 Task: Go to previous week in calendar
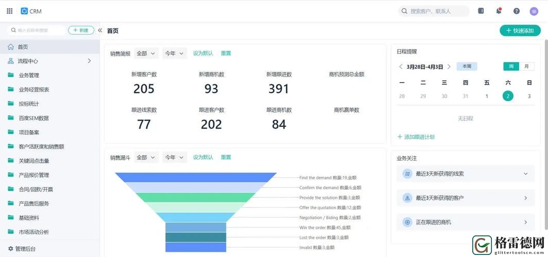pos(401,67)
